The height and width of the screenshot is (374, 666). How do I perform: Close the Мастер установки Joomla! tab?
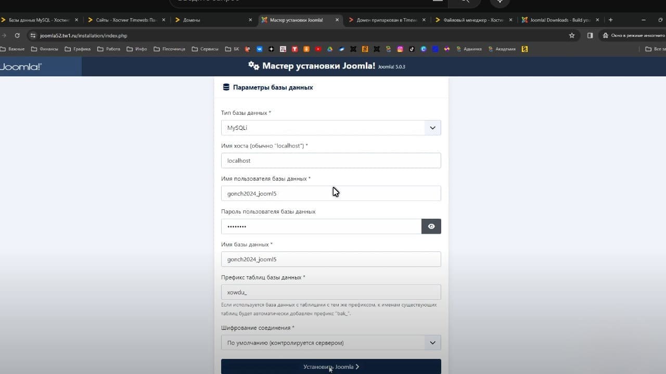[x=337, y=20]
